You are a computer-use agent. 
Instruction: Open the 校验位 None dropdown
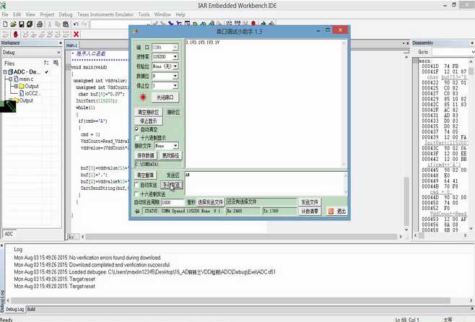coord(175,66)
